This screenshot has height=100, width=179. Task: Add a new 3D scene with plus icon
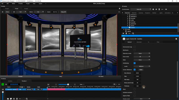[156, 9]
